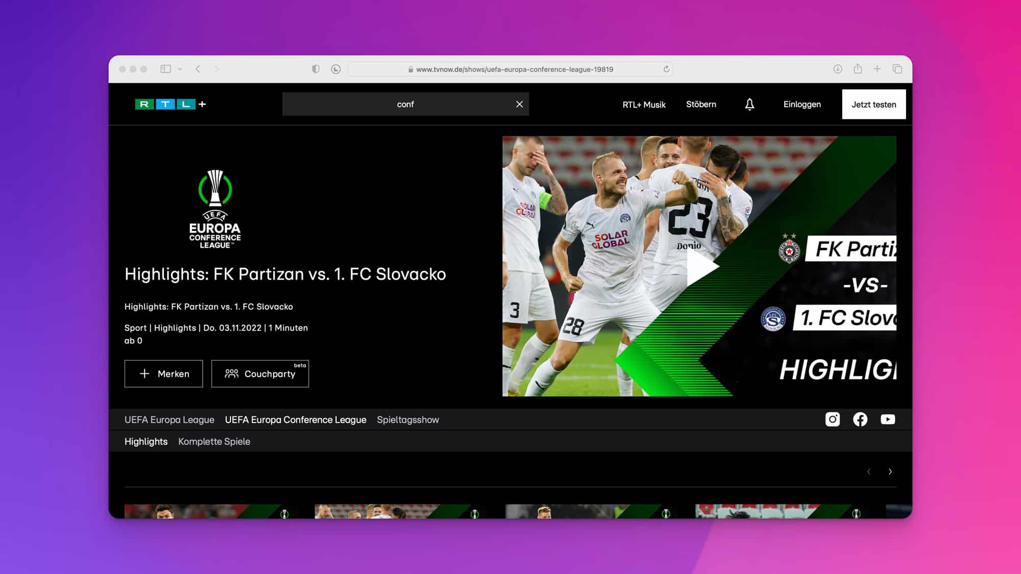Open Safari share menu icon

(x=858, y=69)
